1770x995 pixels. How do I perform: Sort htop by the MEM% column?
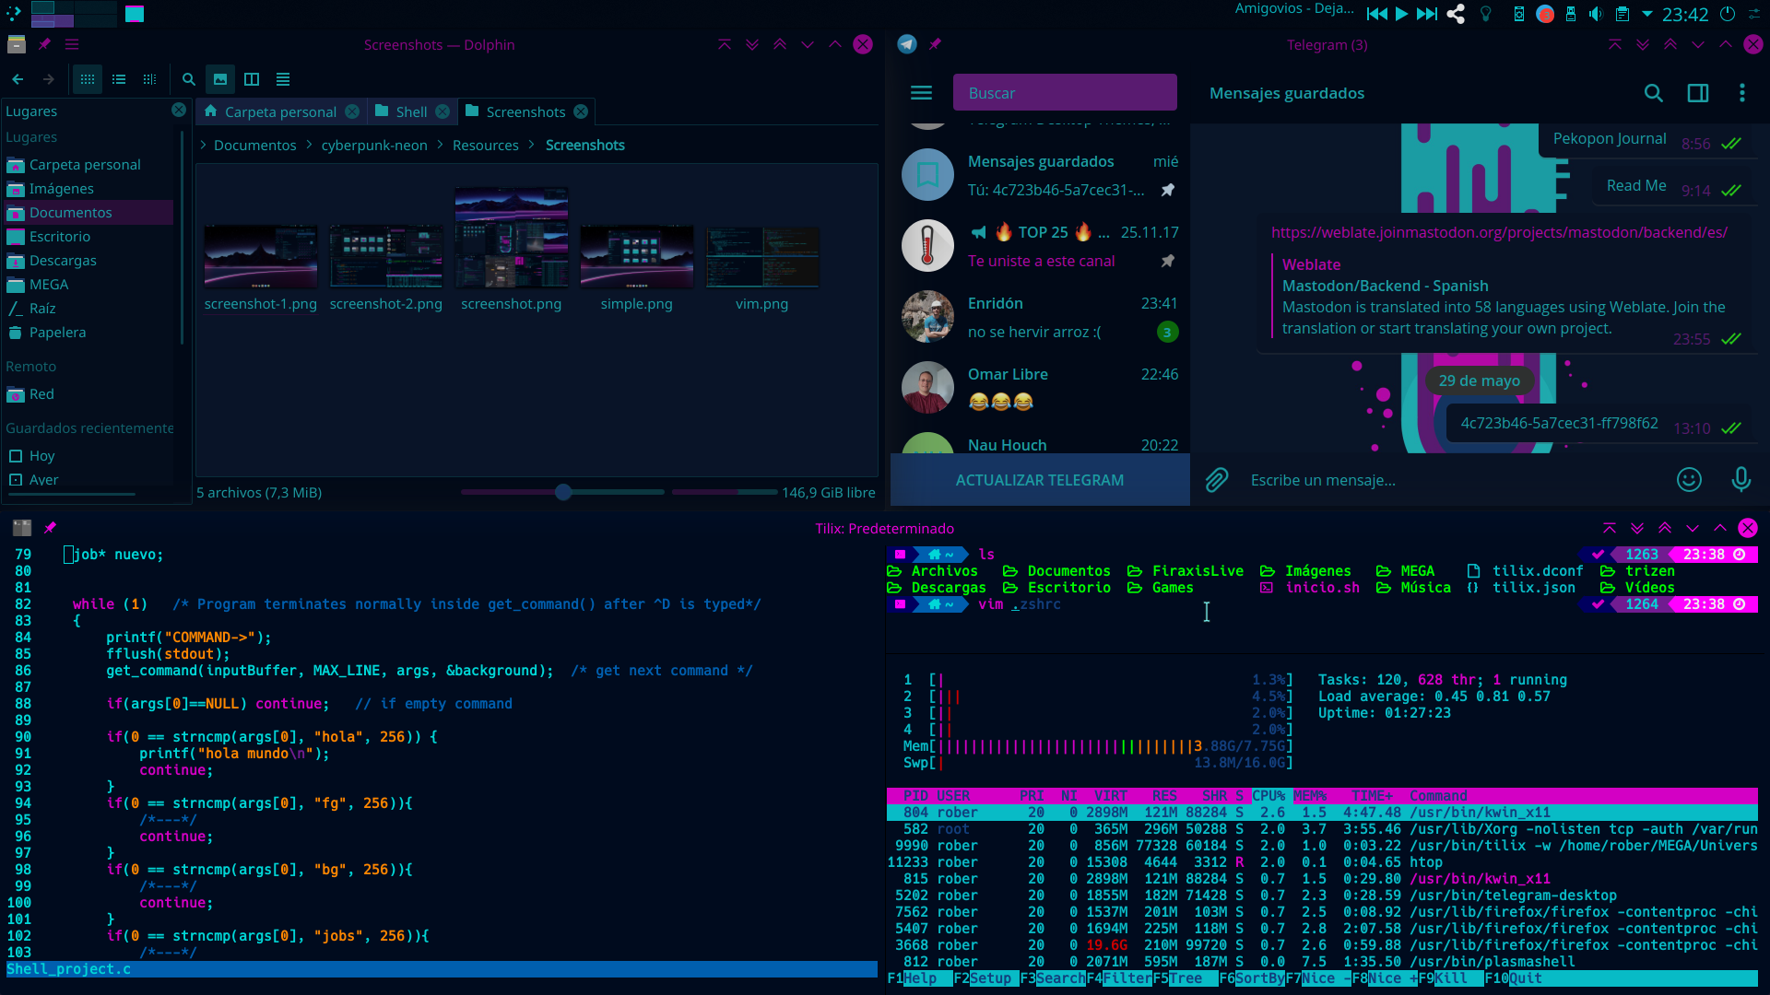pyautogui.click(x=1310, y=796)
